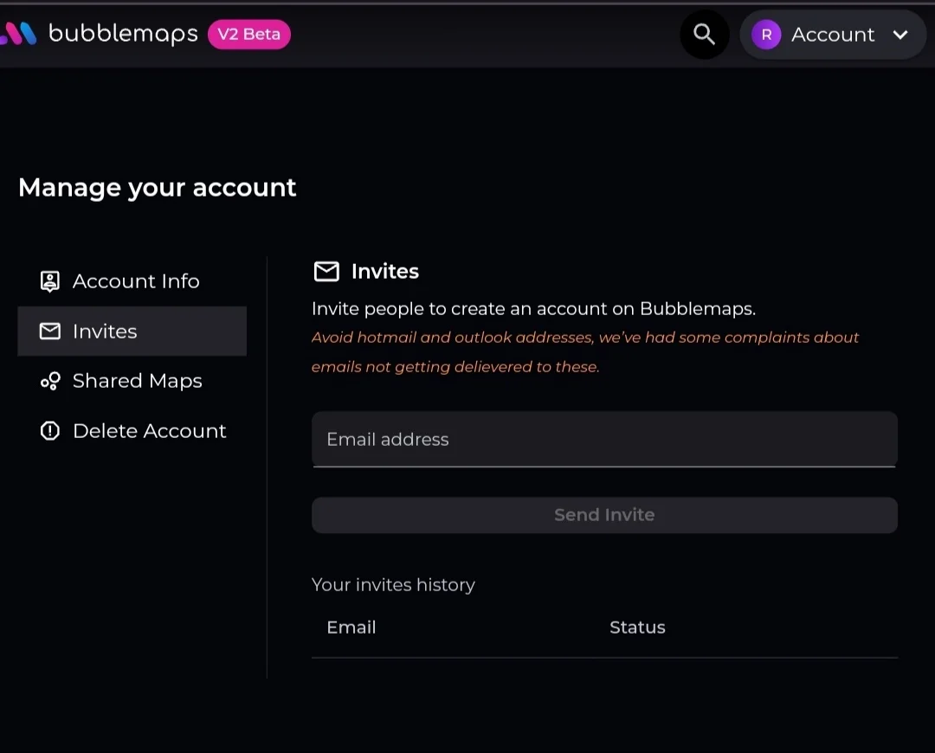The width and height of the screenshot is (935, 753).
Task: Open the search magnifier icon
Action: pos(704,35)
